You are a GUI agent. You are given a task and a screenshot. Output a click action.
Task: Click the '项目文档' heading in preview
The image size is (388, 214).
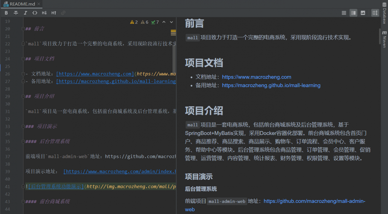[x=204, y=63]
